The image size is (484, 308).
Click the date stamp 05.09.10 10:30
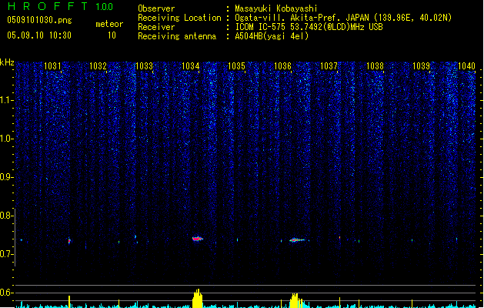(39, 35)
